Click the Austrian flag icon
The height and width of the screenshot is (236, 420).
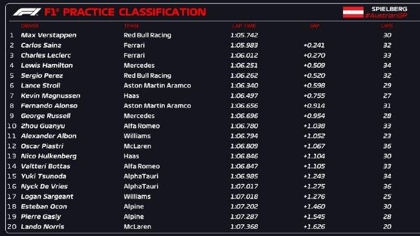(353, 12)
